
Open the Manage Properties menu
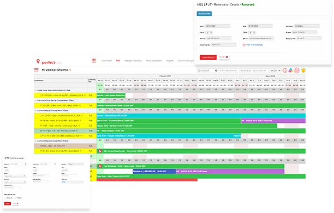pos(133,61)
